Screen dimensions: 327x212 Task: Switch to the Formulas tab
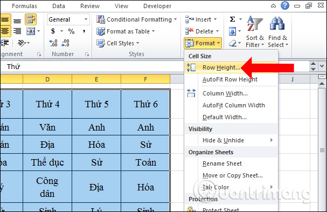pyautogui.click(x=24, y=6)
